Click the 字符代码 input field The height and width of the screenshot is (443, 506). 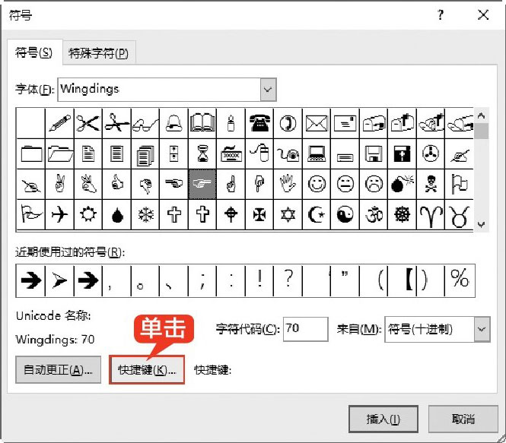pyautogui.click(x=304, y=329)
